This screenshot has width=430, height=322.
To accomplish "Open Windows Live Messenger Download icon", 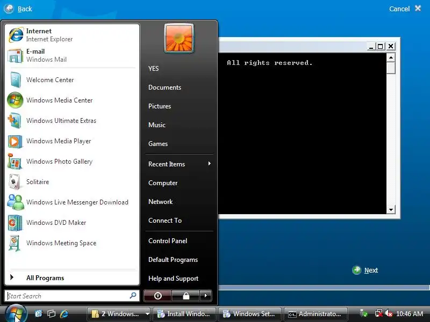I will point(15,202).
